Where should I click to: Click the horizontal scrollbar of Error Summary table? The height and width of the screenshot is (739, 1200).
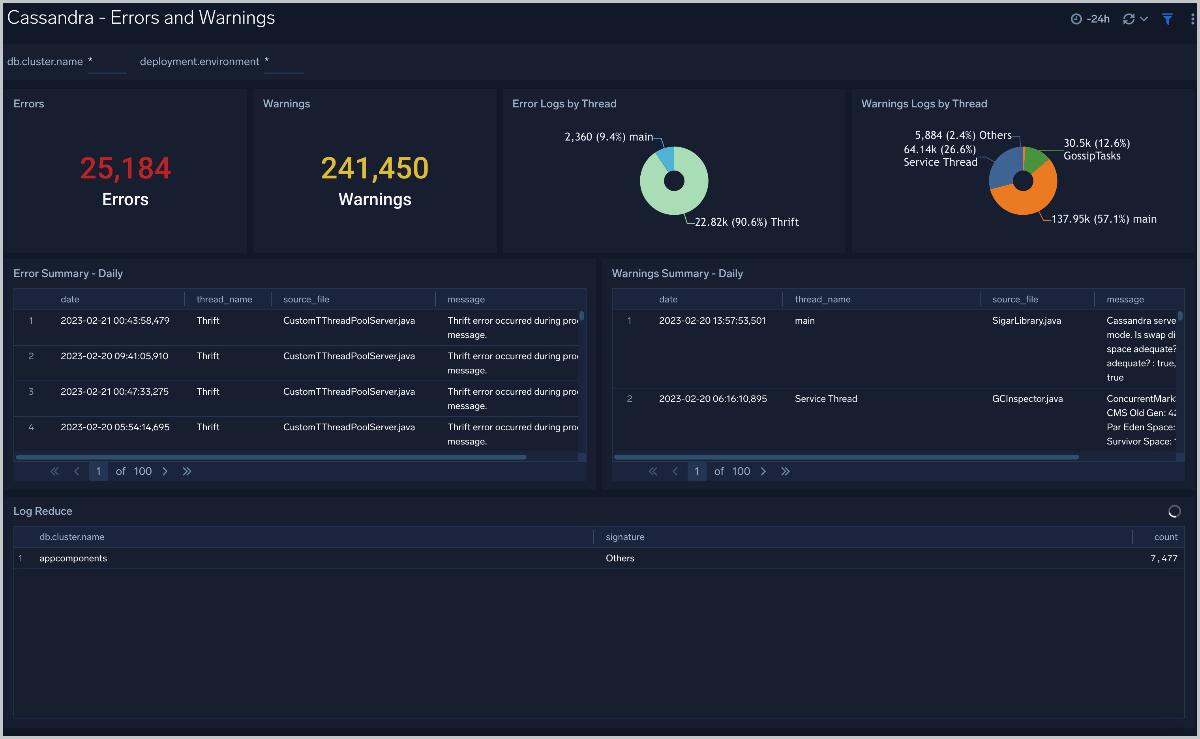pos(271,457)
